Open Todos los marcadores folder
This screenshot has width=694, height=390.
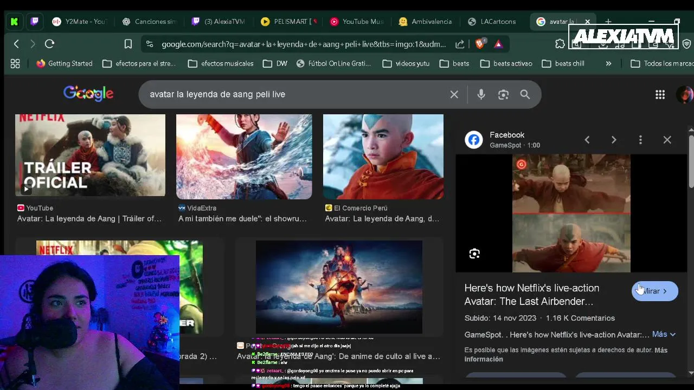tap(661, 63)
